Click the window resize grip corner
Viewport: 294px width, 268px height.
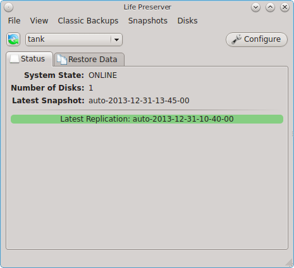tap(289, 262)
